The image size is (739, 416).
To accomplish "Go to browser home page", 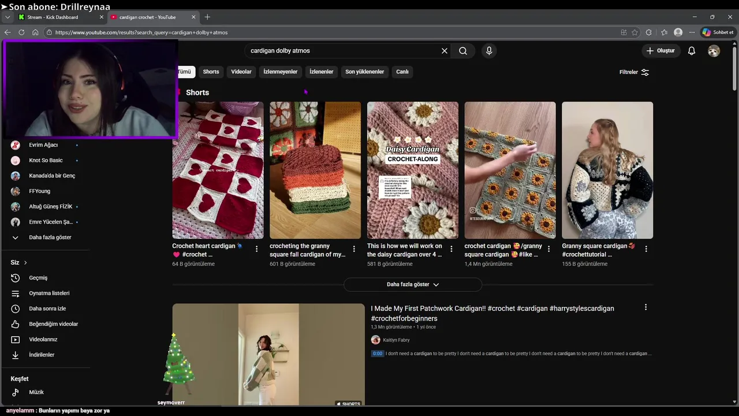I will coord(35,32).
